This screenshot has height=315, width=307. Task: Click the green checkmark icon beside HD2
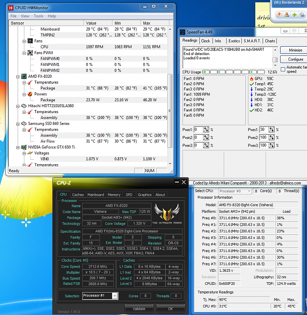(x=252, y=110)
